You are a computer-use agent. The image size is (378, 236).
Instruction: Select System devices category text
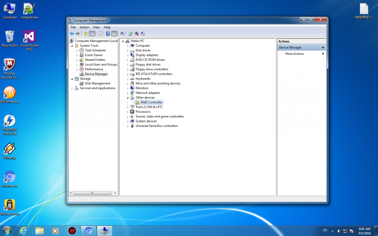click(x=146, y=121)
